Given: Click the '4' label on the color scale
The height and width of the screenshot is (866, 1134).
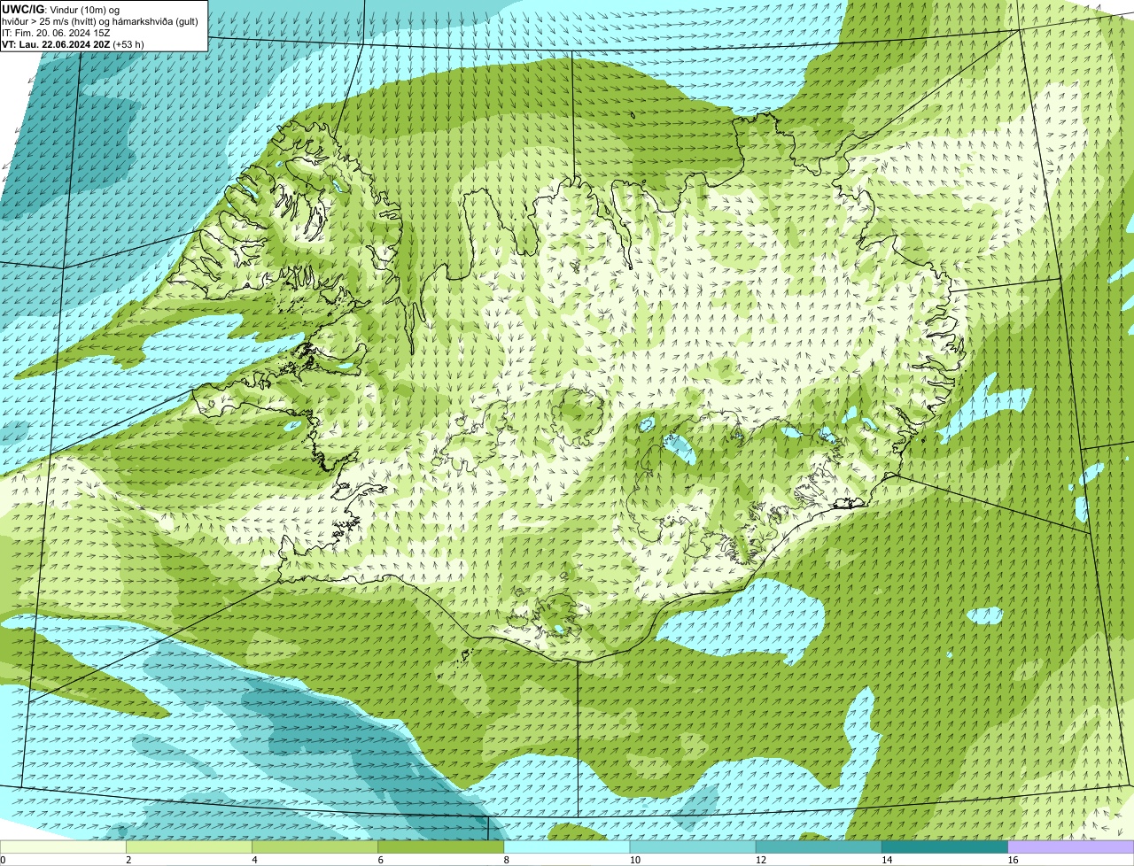Looking at the screenshot, I should tap(254, 860).
